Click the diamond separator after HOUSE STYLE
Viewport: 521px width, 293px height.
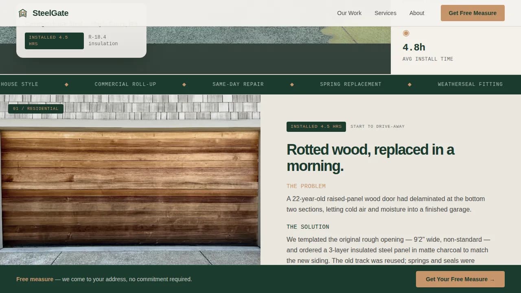click(x=66, y=84)
